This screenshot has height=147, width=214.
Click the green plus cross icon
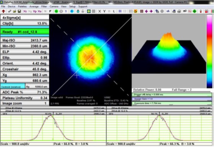pos(195,11)
